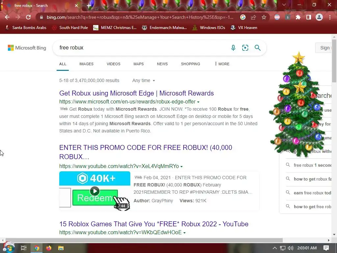
Task: Switch to the VIDEOS tab
Action: [x=114, y=64]
